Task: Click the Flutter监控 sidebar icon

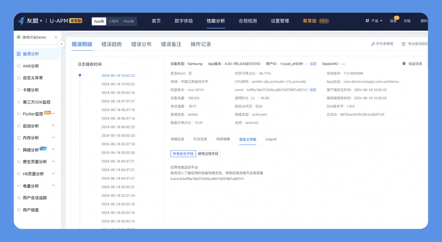Action: point(19,114)
